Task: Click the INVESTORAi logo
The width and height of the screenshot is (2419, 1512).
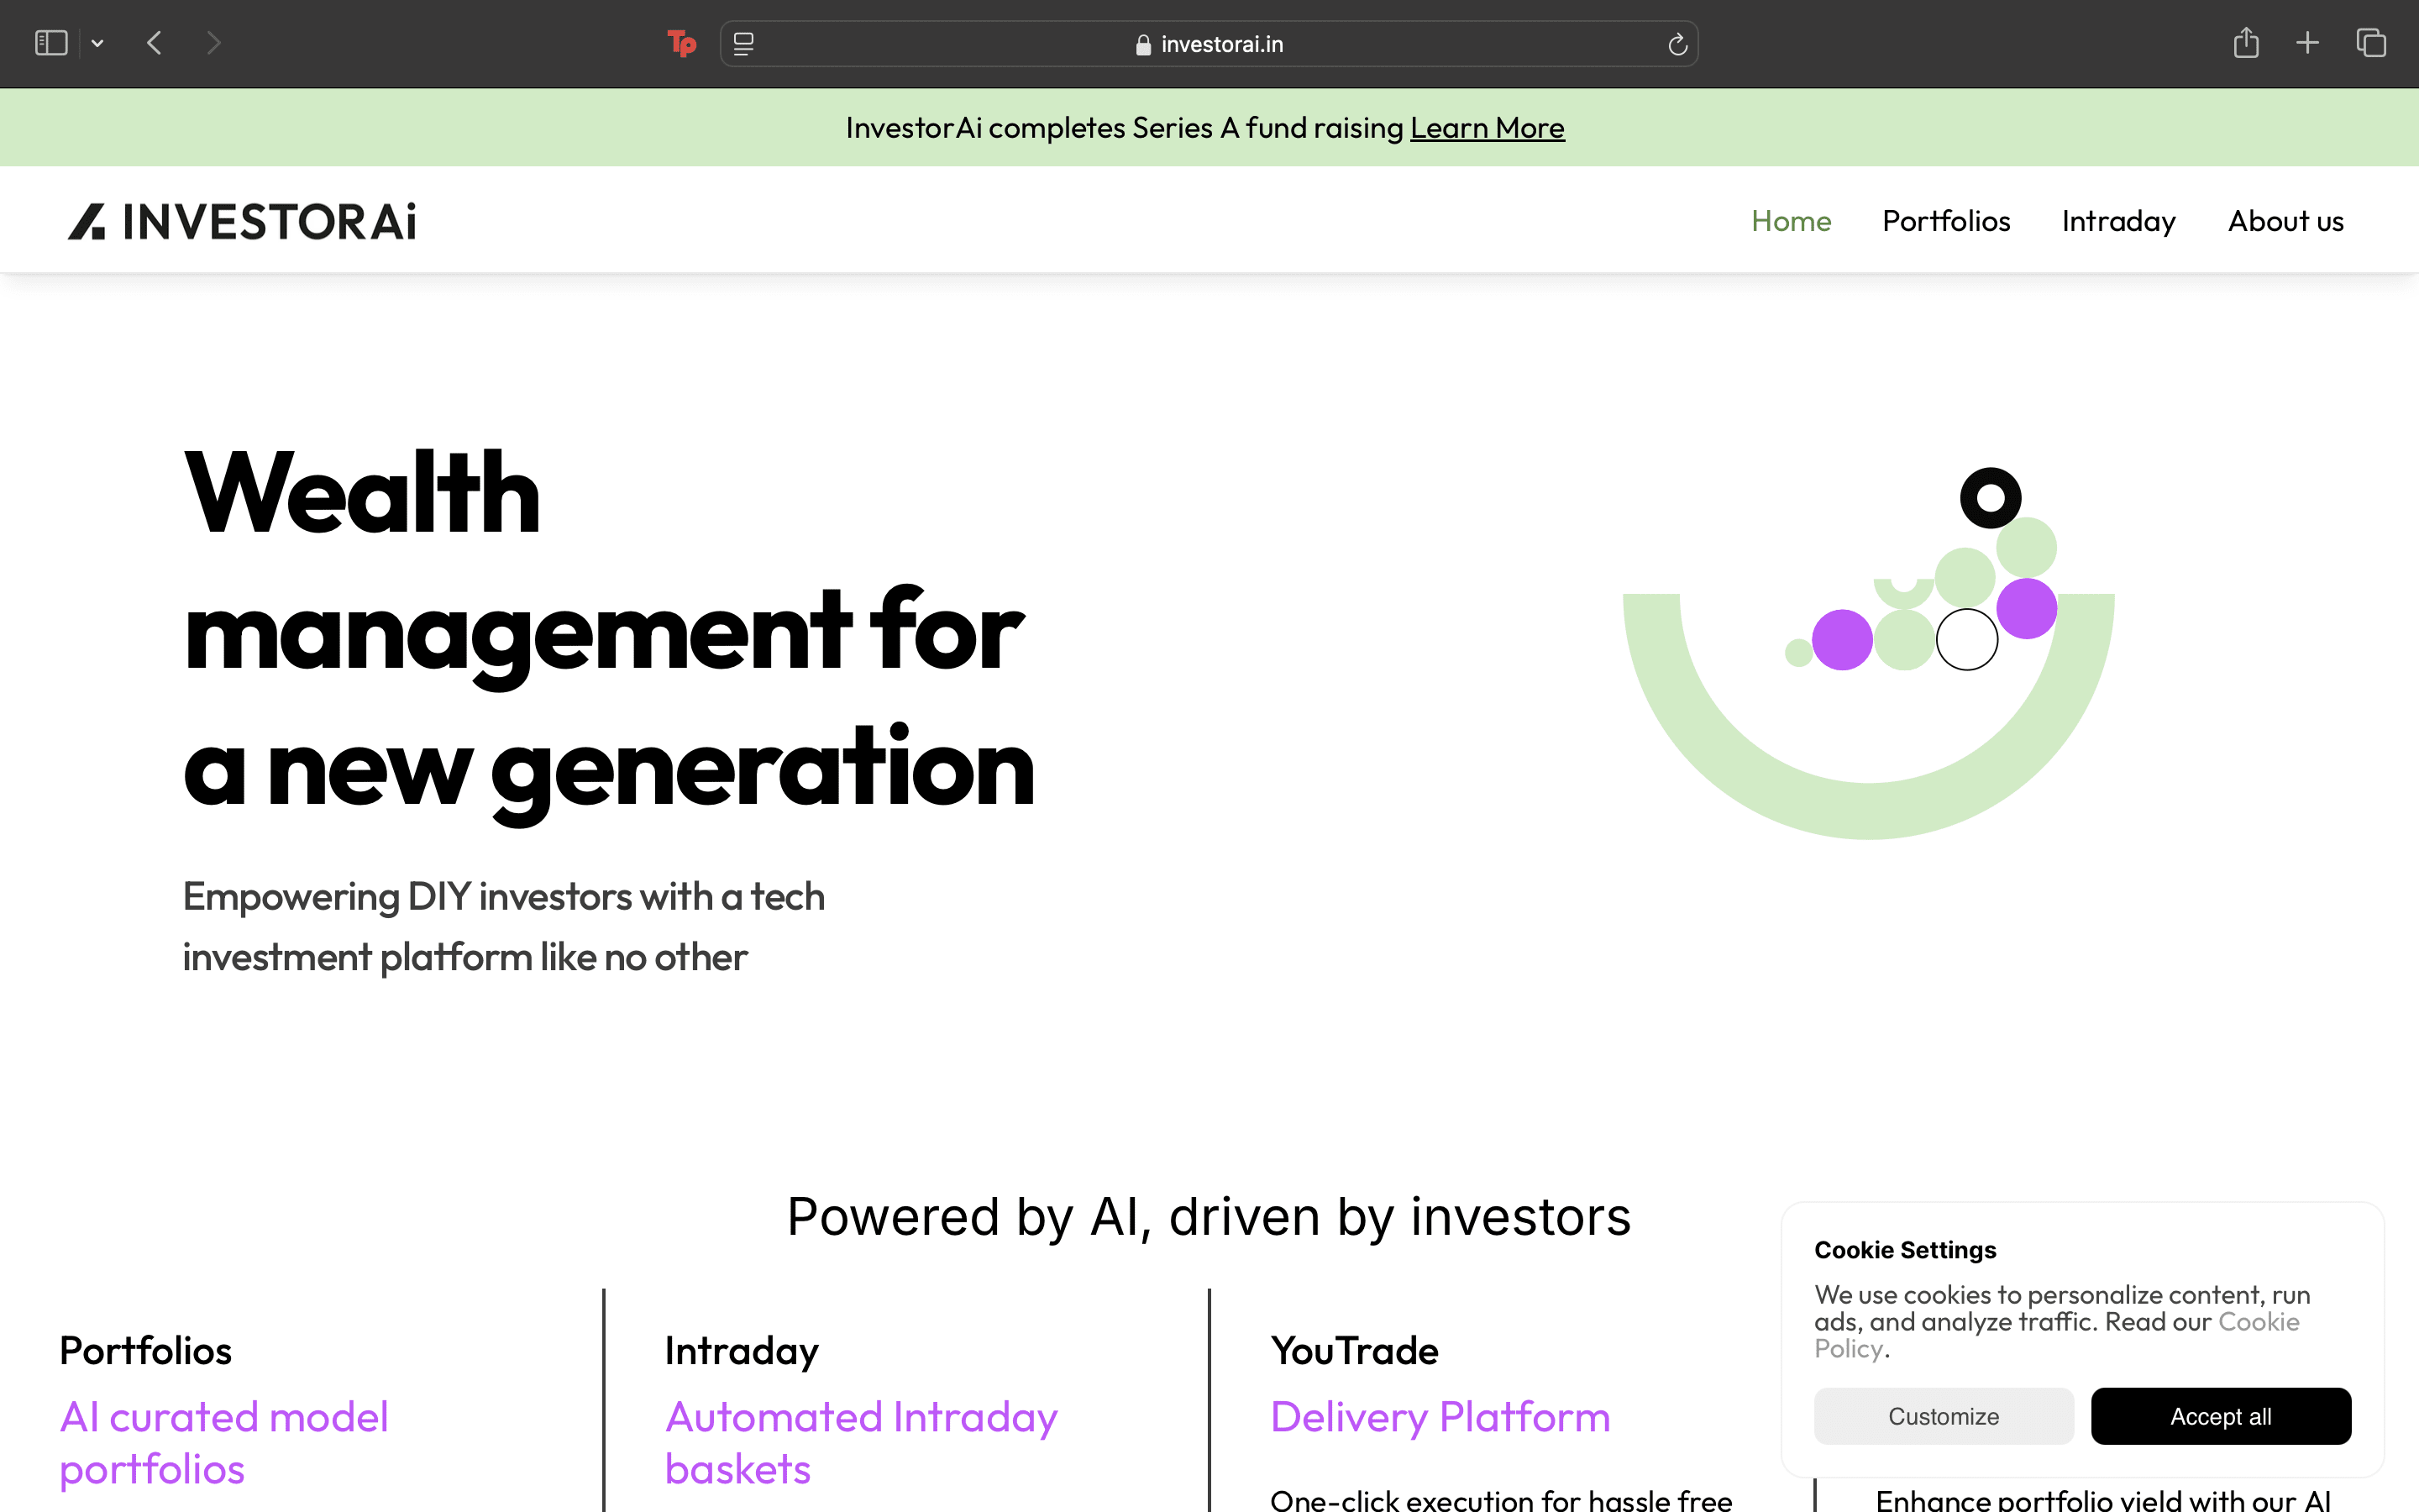Action: click(x=242, y=221)
